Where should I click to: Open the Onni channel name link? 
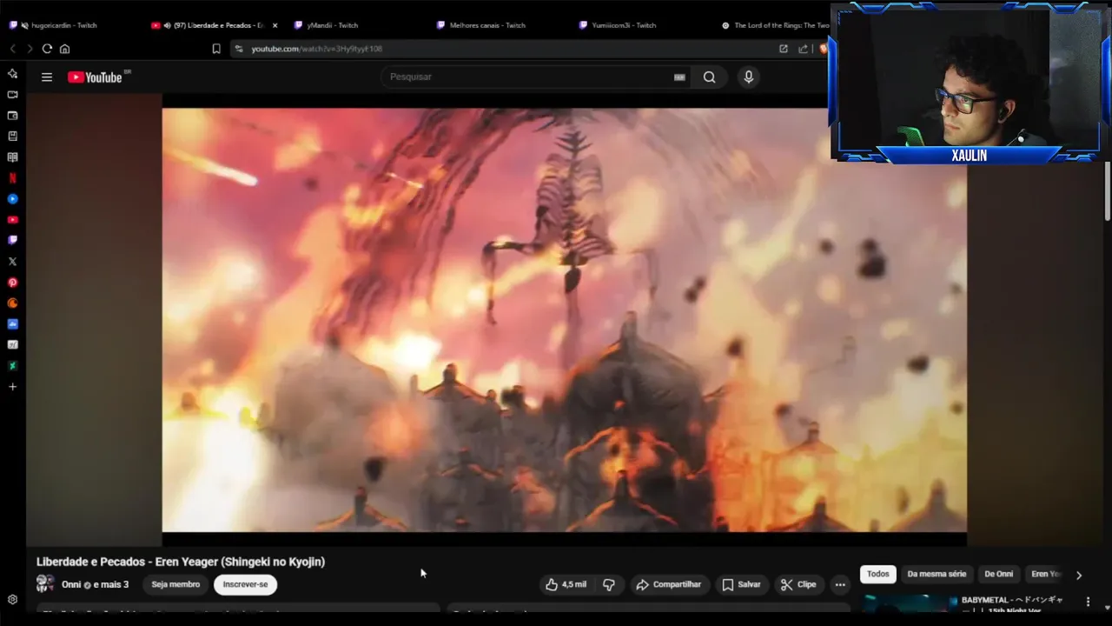point(71,585)
